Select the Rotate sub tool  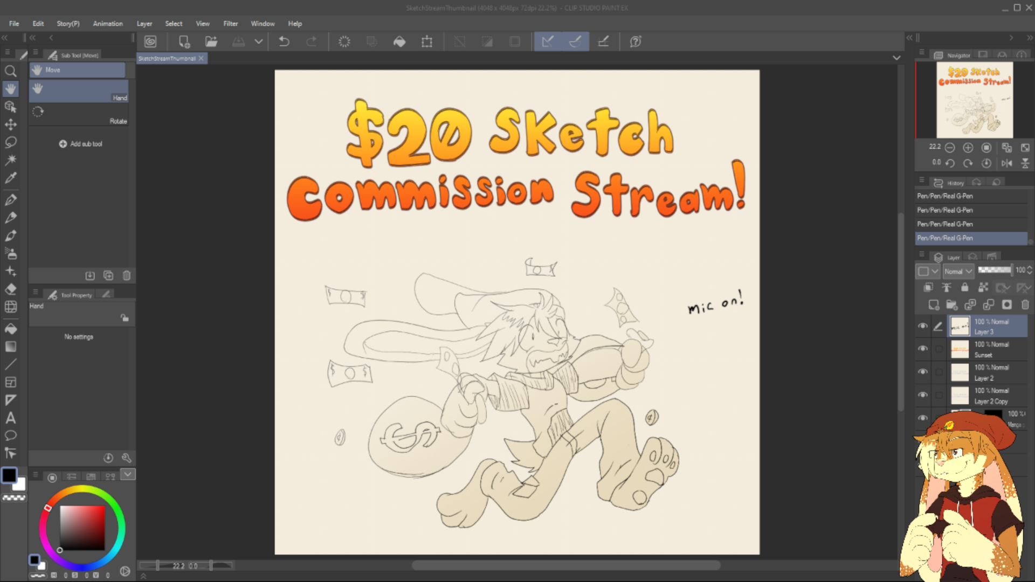click(79, 114)
